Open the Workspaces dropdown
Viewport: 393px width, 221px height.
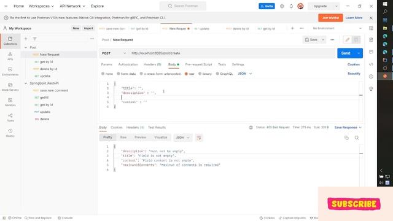tap(41, 6)
